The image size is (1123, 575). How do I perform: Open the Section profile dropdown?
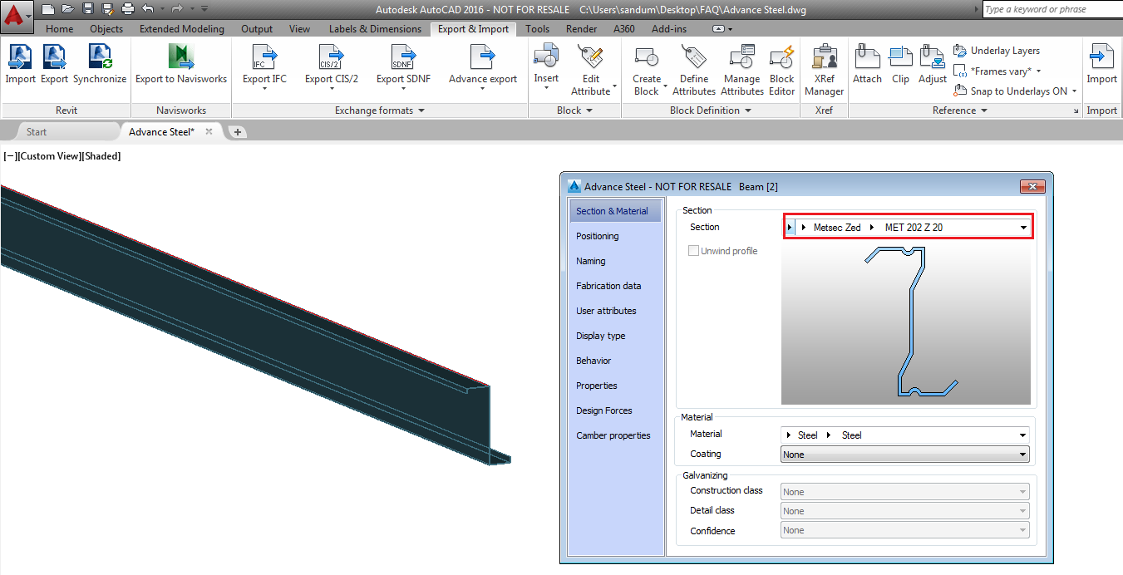1022,228
